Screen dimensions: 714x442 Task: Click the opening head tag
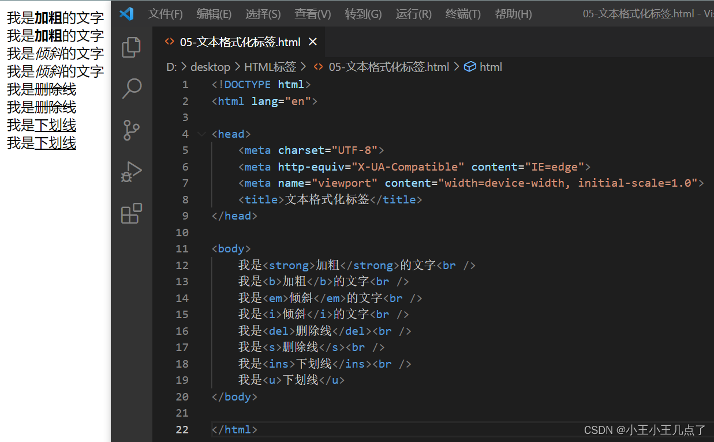click(x=231, y=134)
